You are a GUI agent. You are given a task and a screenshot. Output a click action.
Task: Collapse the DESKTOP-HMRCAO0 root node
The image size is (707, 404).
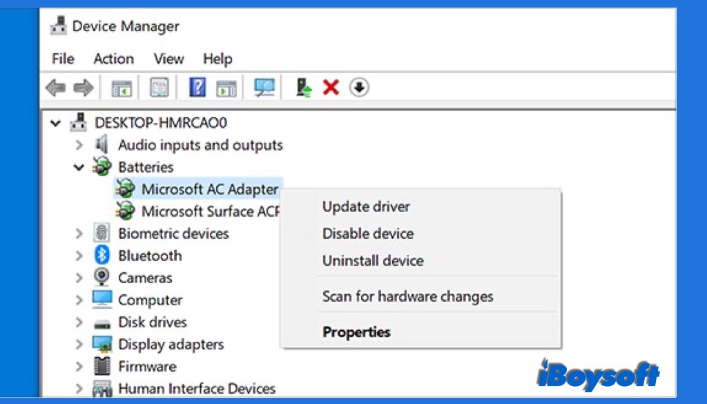(56, 123)
